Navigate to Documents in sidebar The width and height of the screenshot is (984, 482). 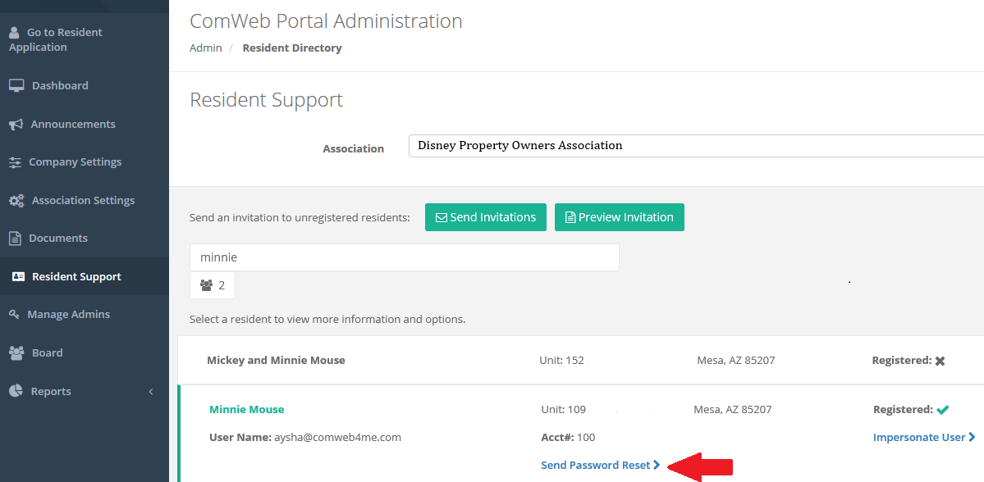point(57,239)
